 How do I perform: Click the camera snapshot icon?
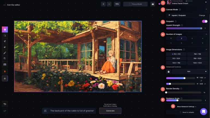(x=153, y=4)
